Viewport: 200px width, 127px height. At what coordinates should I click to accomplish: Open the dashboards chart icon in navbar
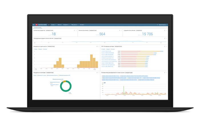click(49, 25)
